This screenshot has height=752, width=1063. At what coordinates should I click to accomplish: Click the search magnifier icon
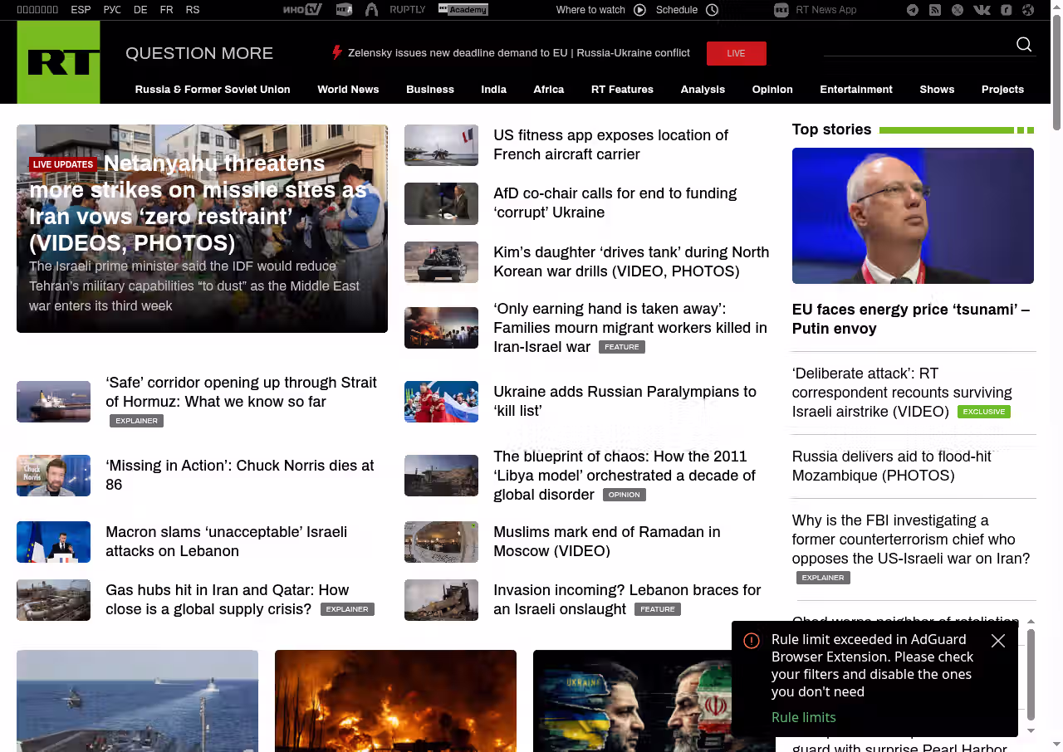[x=1024, y=45]
